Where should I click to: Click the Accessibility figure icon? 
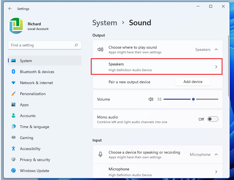tap(13, 149)
